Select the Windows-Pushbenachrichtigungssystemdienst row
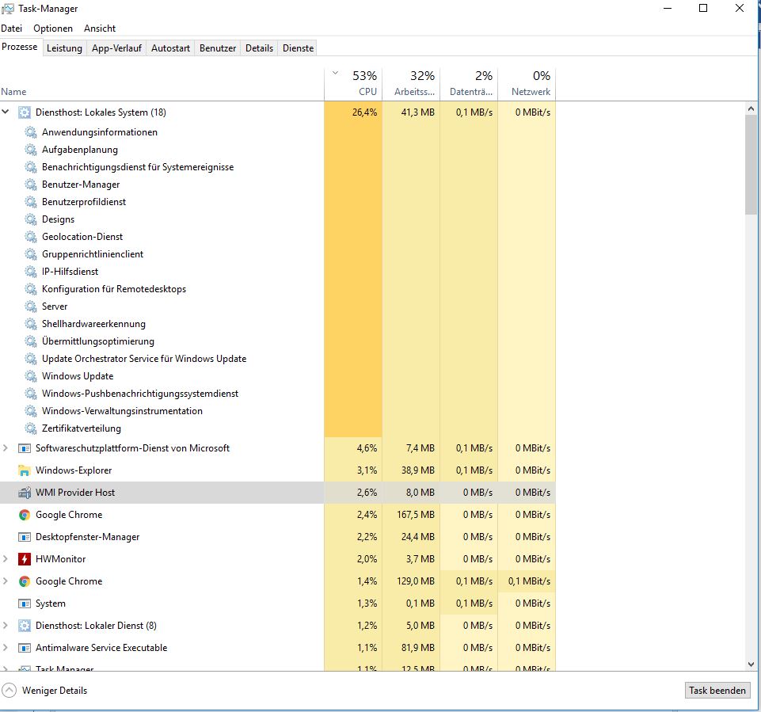This screenshot has width=761, height=712. tap(278, 394)
